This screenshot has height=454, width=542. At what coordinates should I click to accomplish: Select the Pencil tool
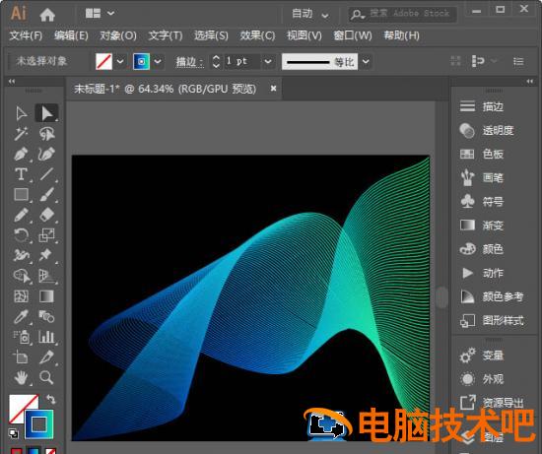[x=21, y=215]
